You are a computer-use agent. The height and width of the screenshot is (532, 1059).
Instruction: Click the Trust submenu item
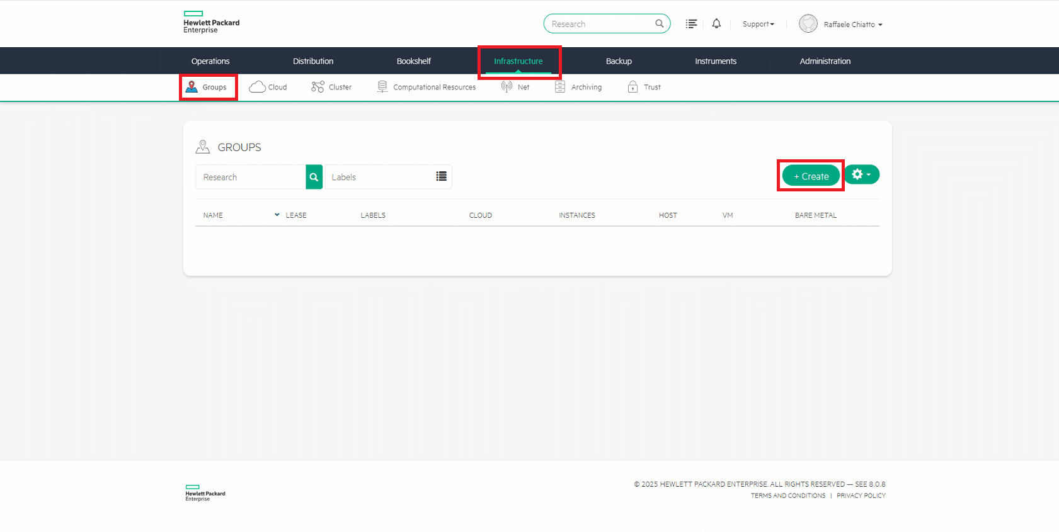(644, 87)
